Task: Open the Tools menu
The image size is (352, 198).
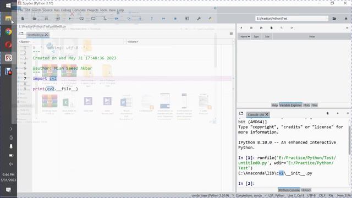Action: [x=103, y=10]
